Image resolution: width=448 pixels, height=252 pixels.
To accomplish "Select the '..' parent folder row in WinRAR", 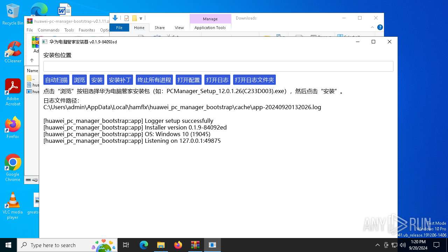I will click(32, 78).
